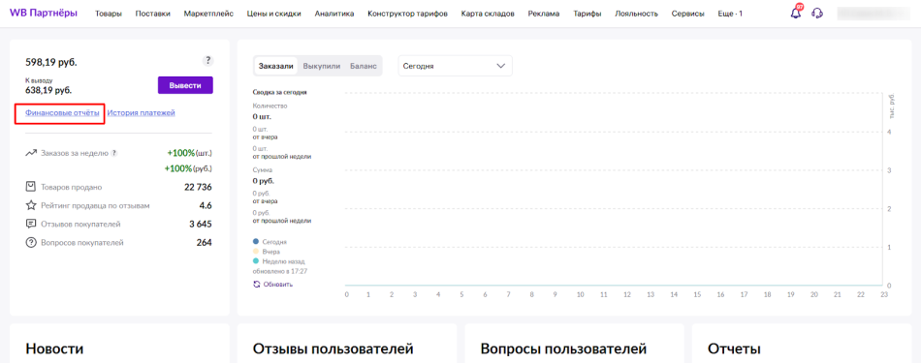This screenshot has height=363, width=921.
Task: Click the balance help question mark icon
Action: pyautogui.click(x=207, y=60)
